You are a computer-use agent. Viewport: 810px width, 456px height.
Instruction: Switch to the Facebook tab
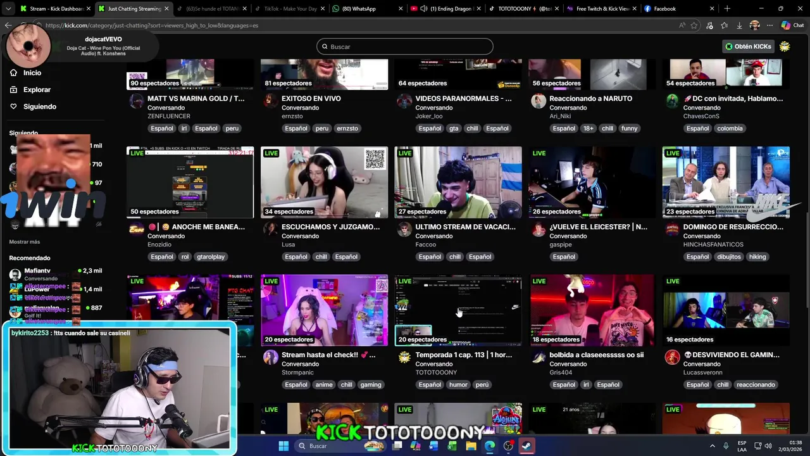click(x=679, y=9)
